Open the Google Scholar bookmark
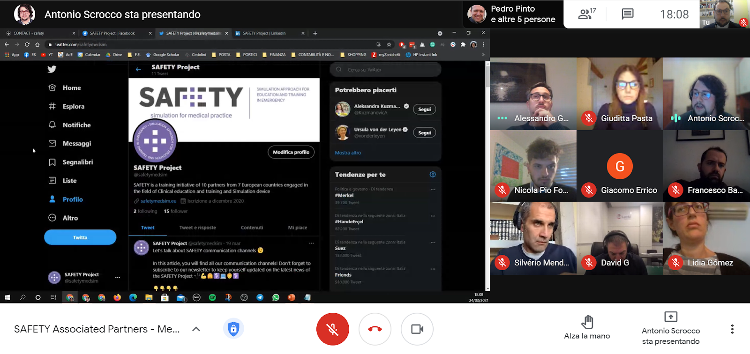The image size is (750, 354). [163, 55]
